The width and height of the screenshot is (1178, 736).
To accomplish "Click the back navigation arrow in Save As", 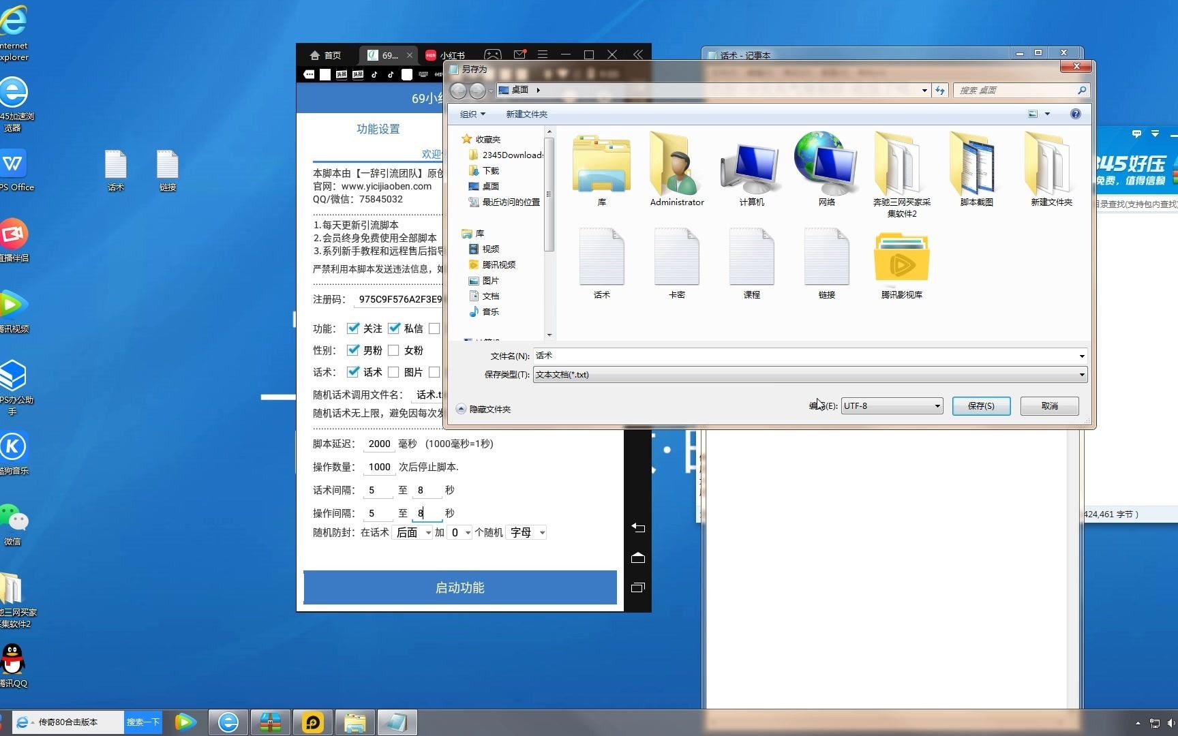I will pyautogui.click(x=459, y=90).
